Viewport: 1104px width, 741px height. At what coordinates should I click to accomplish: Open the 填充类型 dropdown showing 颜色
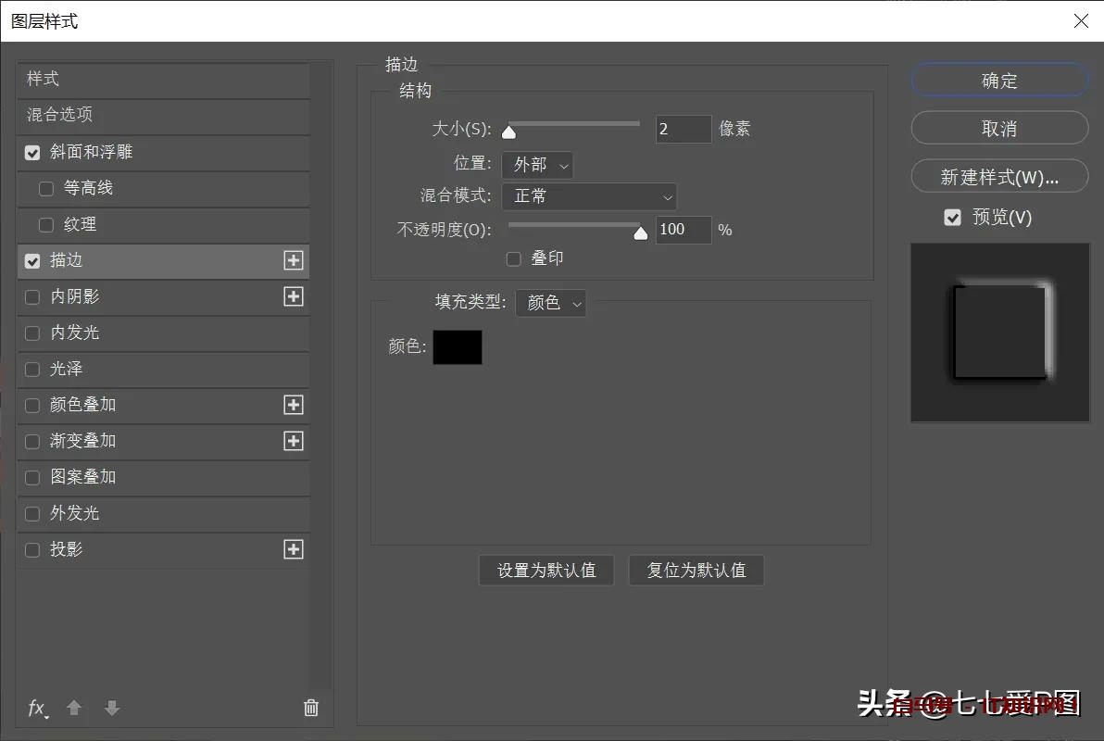550,303
